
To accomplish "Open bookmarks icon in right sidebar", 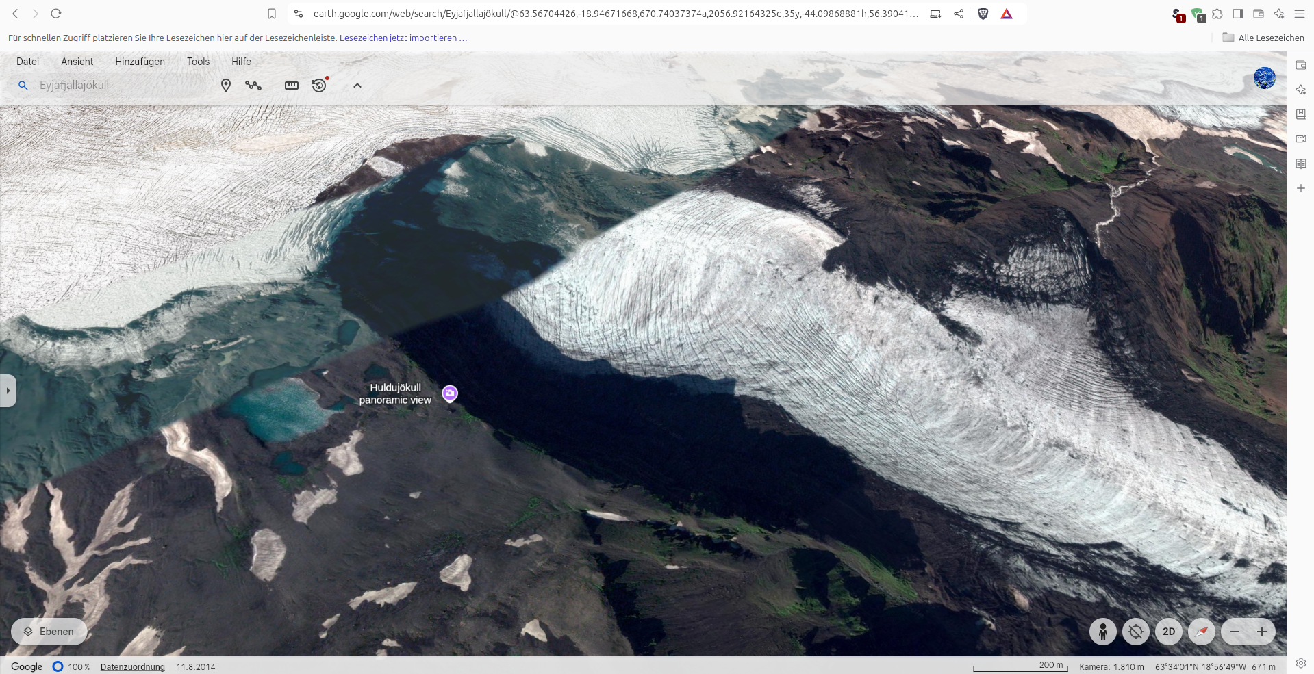I will coord(1301,114).
